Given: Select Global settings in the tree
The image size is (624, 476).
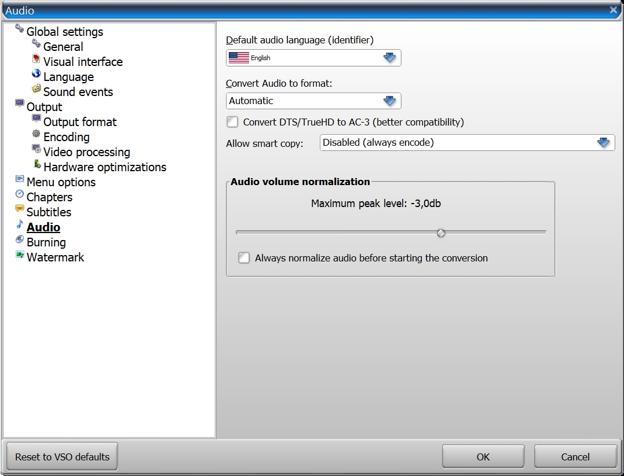Looking at the screenshot, I should pos(65,32).
